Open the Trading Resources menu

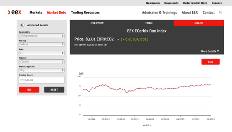[x=85, y=12]
